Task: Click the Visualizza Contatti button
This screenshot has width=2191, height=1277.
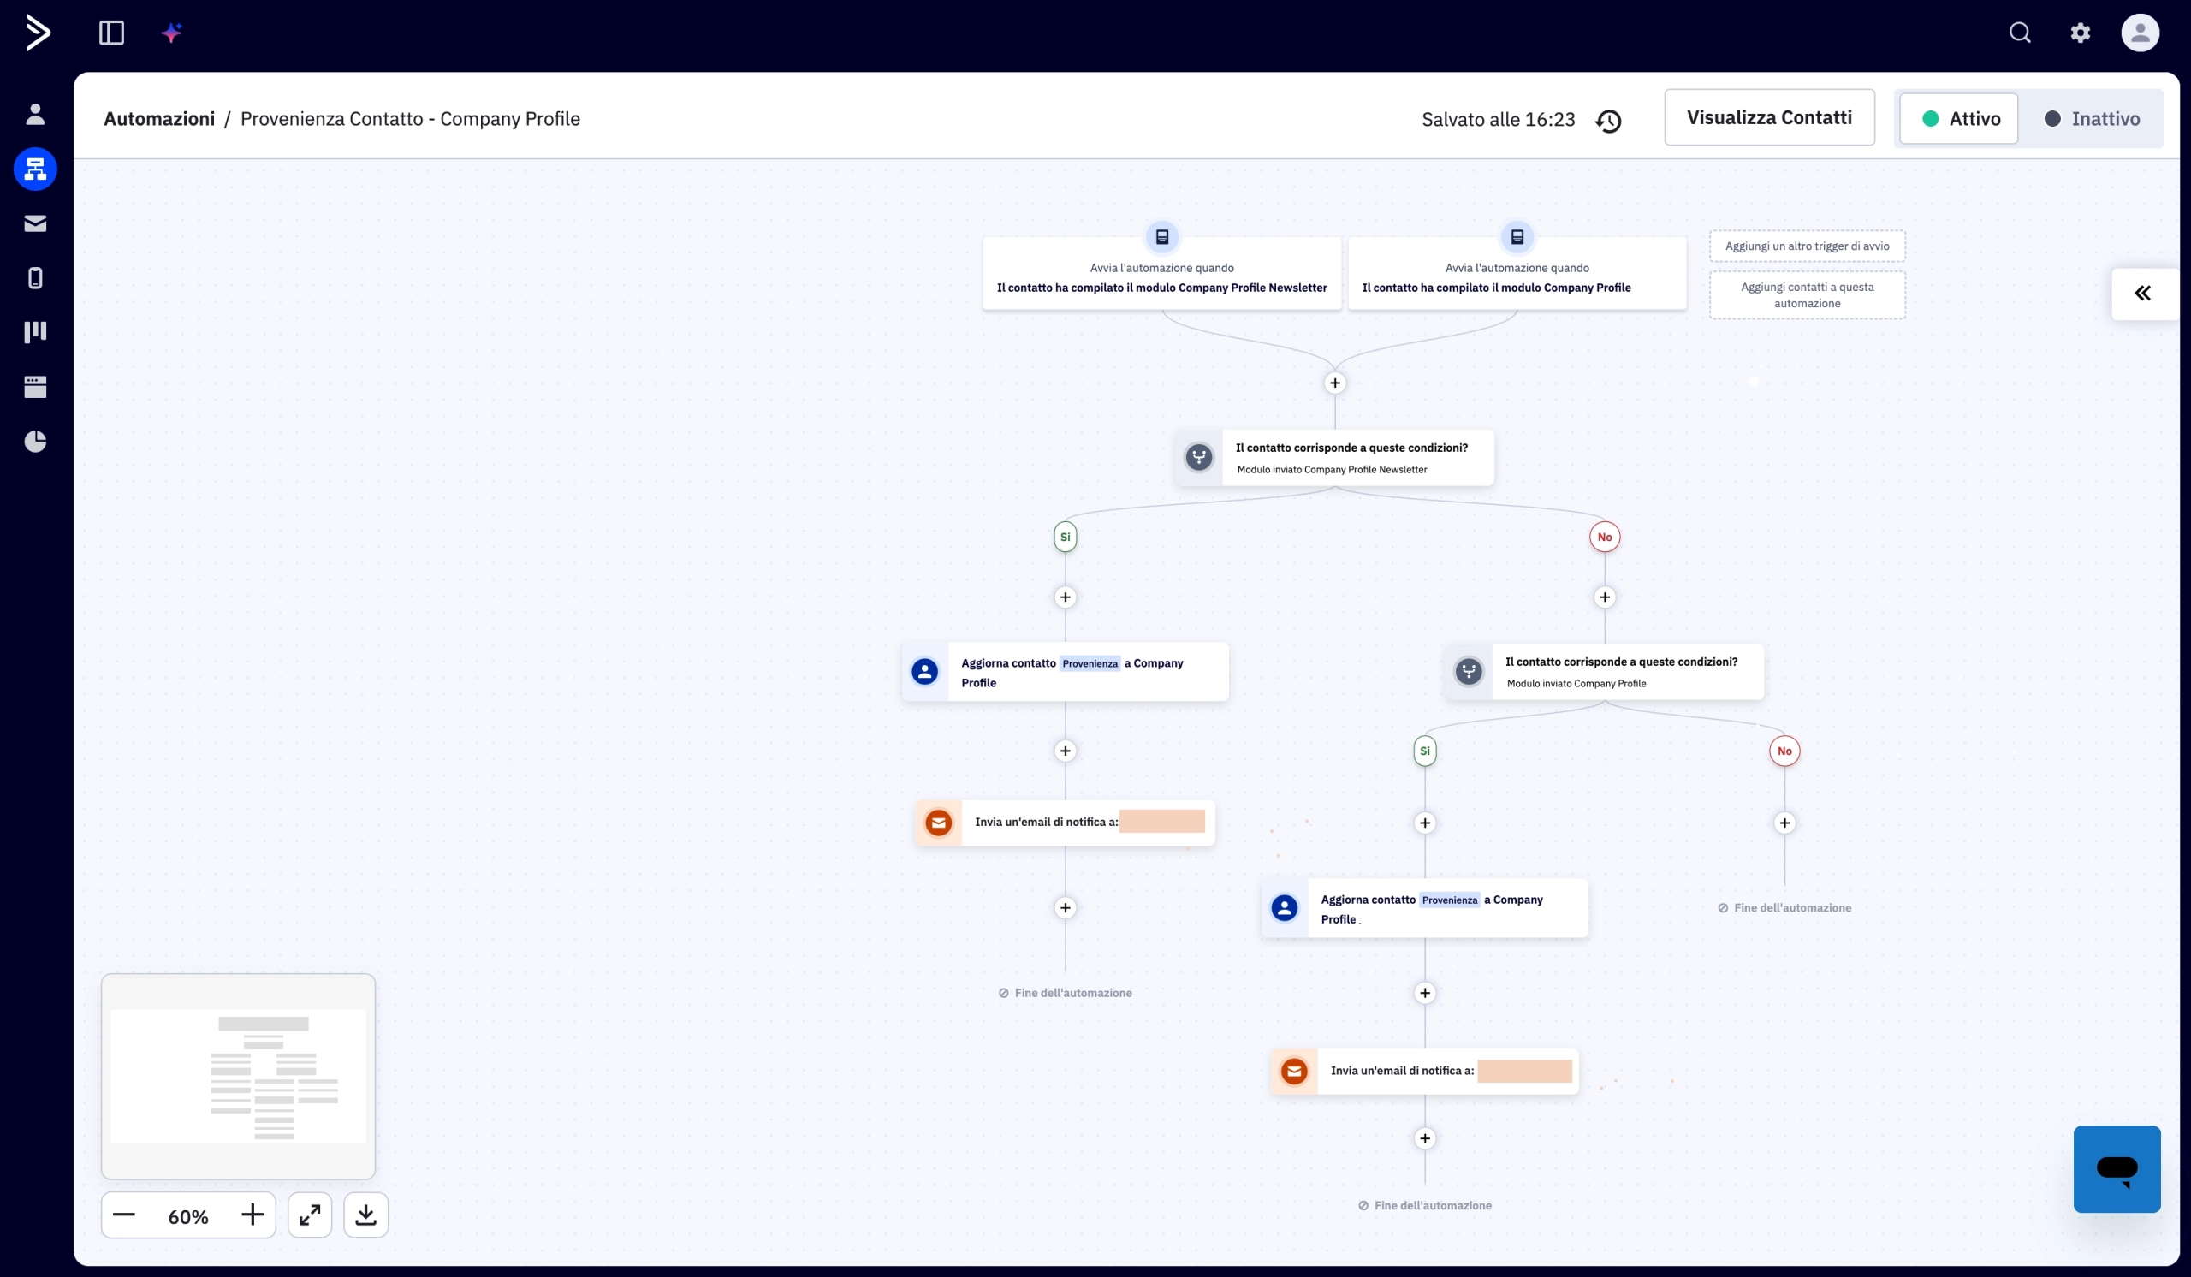Action: [x=1768, y=117]
